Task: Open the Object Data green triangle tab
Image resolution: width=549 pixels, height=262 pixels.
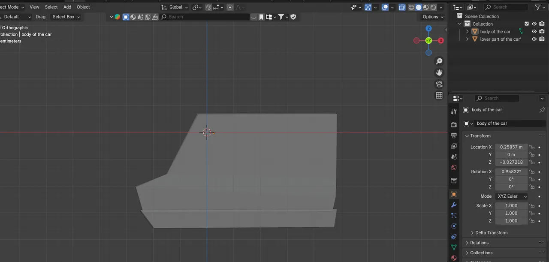Action: pos(454,247)
